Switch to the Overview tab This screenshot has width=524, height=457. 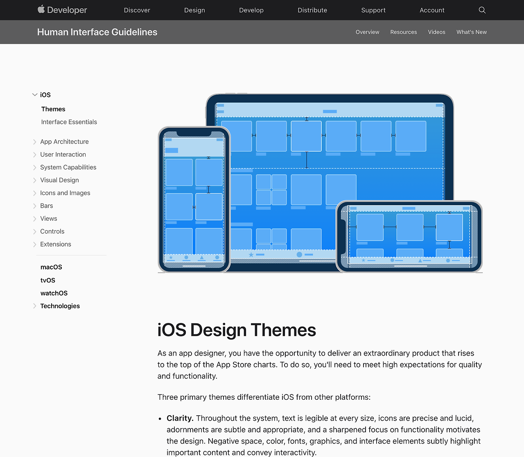click(x=367, y=32)
